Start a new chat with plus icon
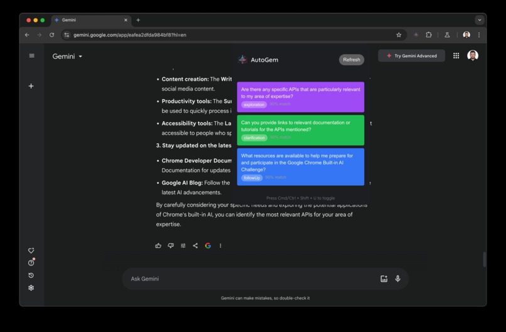 [31, 86]
